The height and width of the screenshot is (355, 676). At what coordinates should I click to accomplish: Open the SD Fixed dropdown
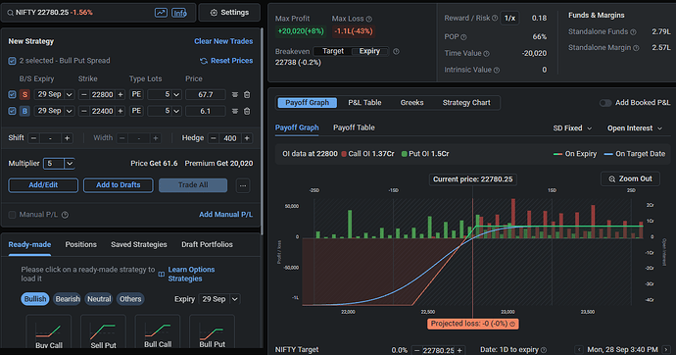pyautogui.click(x=572, y=128)
